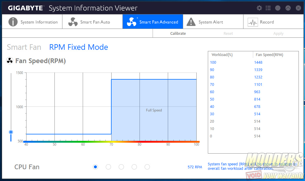Image resolution: width=305 pixels, height=181 pixels.
Task: Click the 572 RPM current speed readout
Action: (x=195, y=167)
